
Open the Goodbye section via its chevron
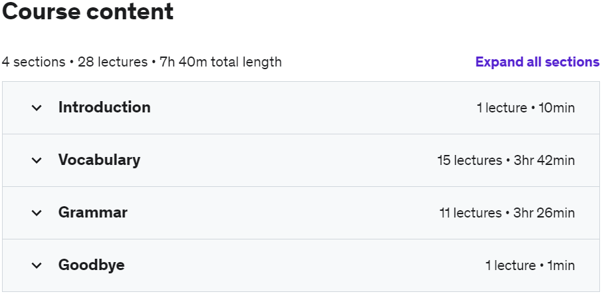(37, 265)
